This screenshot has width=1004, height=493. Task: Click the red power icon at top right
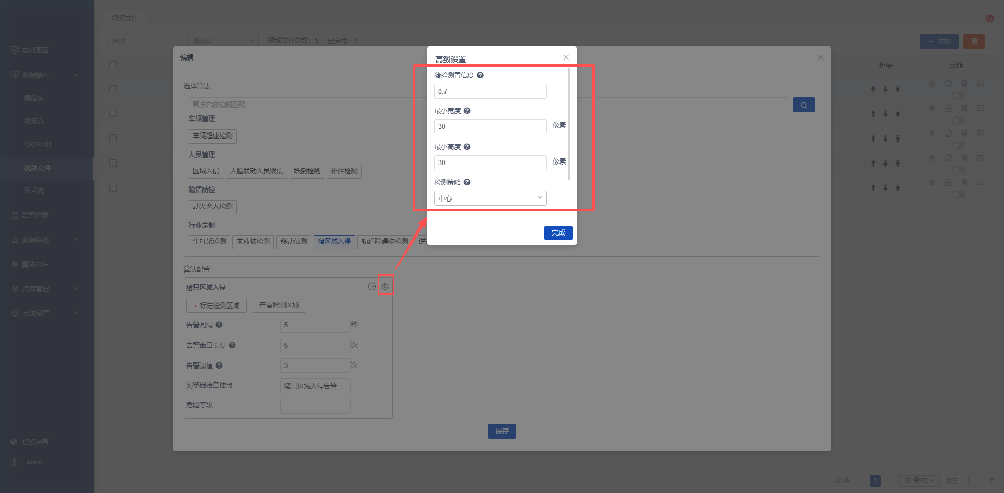pyautogui.click(x=990, y=18)
